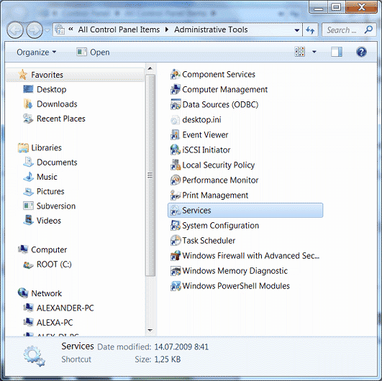The width and height of the screenshot is (382, 381).
Task: Click the Services shortcut icon in file list
Action: click(176, 210)
